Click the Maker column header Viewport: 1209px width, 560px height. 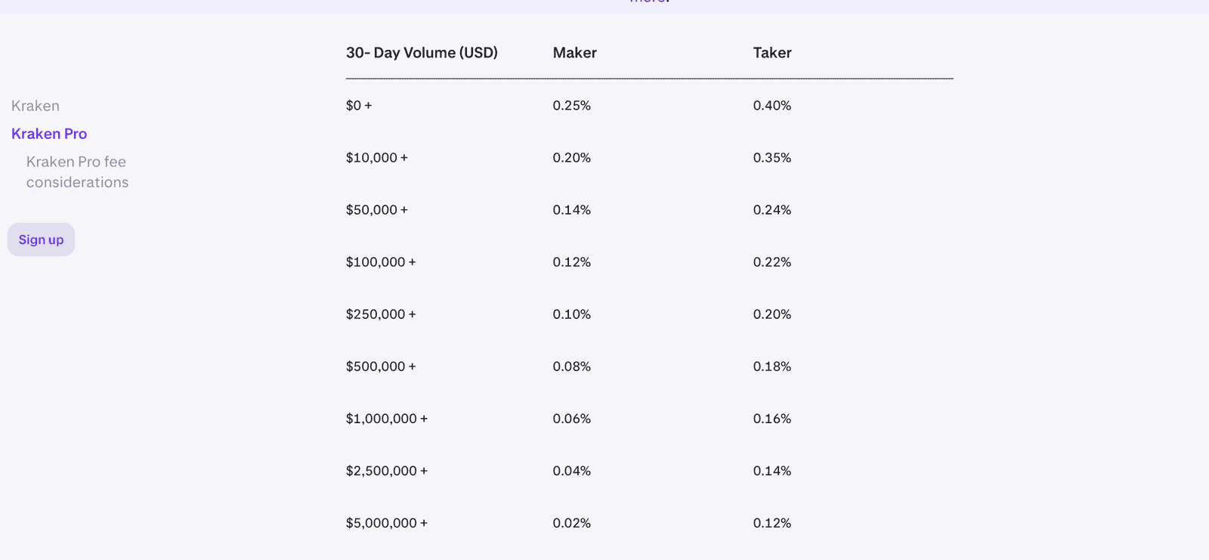574,53
